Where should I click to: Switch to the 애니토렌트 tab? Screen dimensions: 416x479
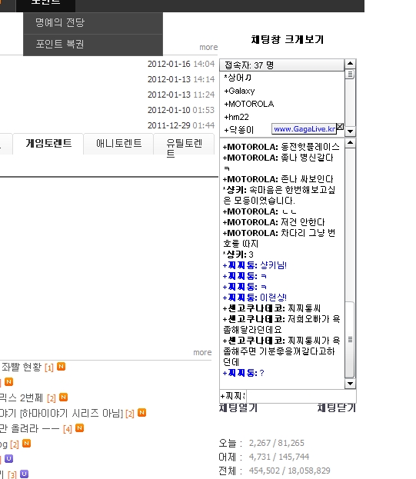118,143
